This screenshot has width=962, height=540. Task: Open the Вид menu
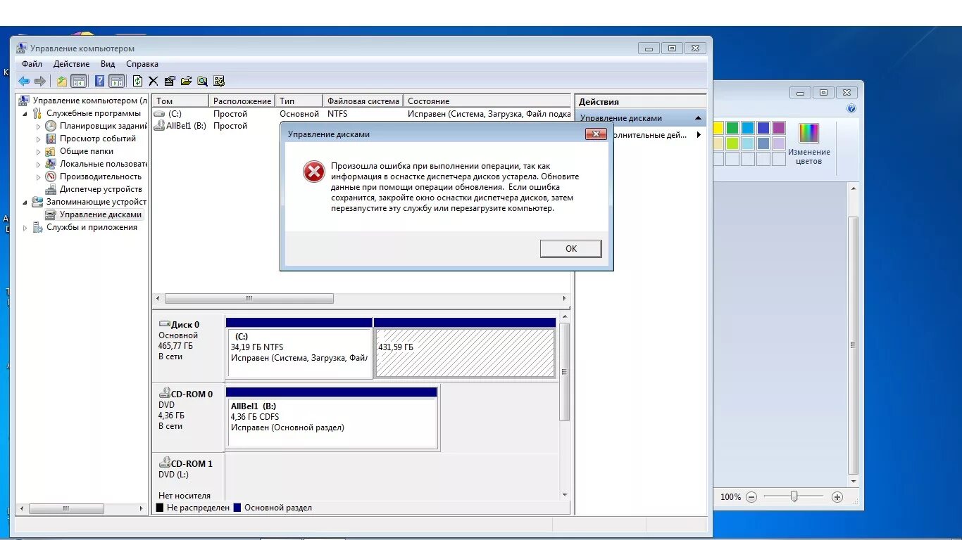(x=108, y=64)
